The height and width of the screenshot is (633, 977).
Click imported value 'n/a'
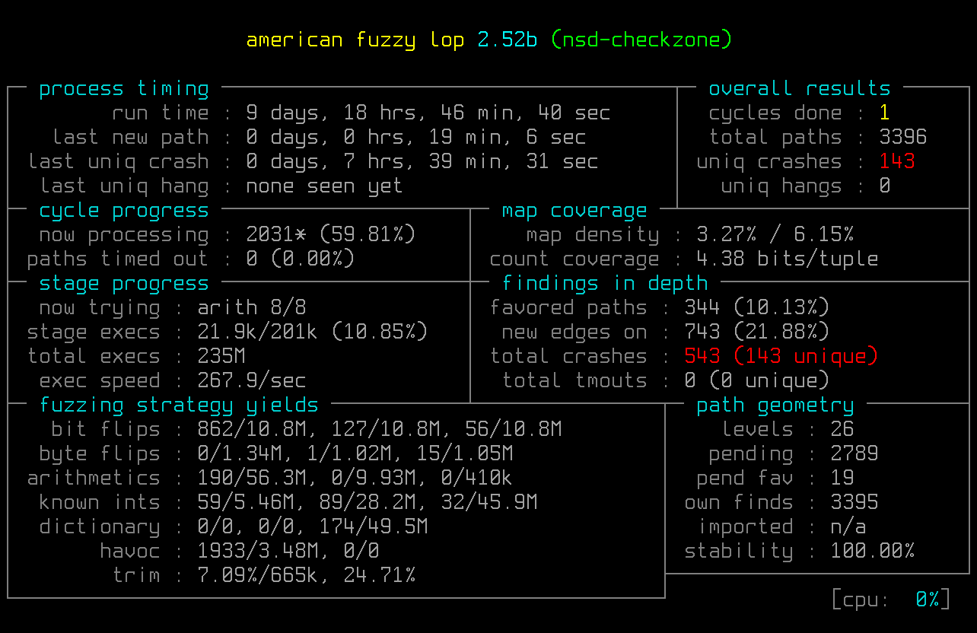(848, 527)
